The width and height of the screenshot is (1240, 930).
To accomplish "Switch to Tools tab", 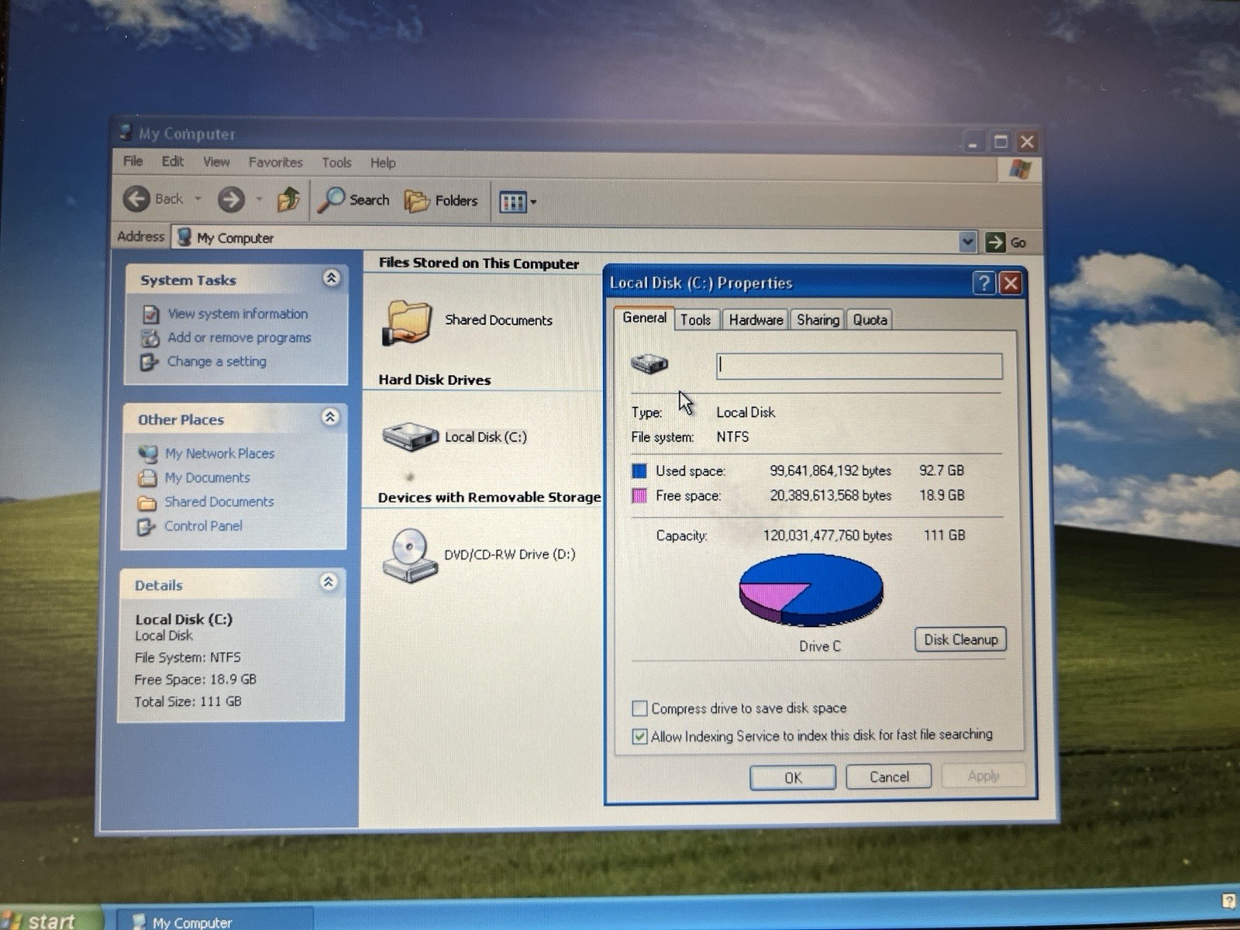I will pos(695,319).
